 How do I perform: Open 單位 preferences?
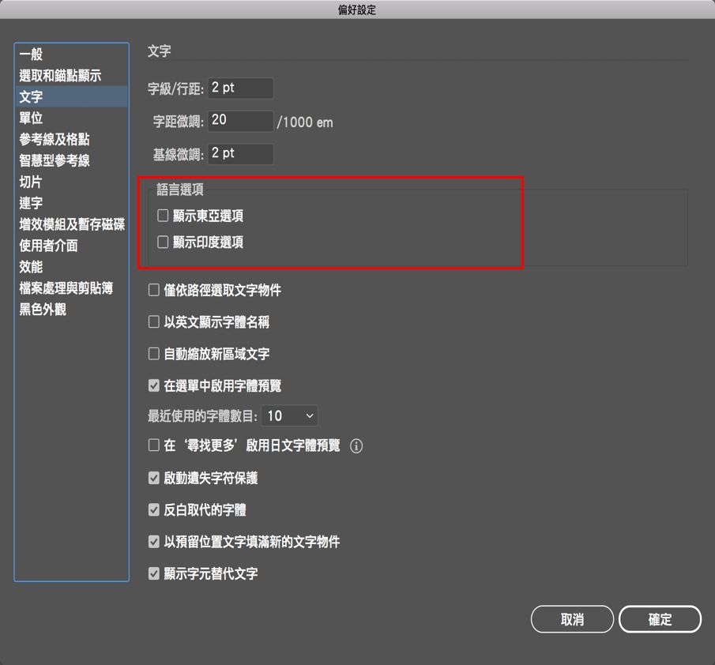pos(72,118)
